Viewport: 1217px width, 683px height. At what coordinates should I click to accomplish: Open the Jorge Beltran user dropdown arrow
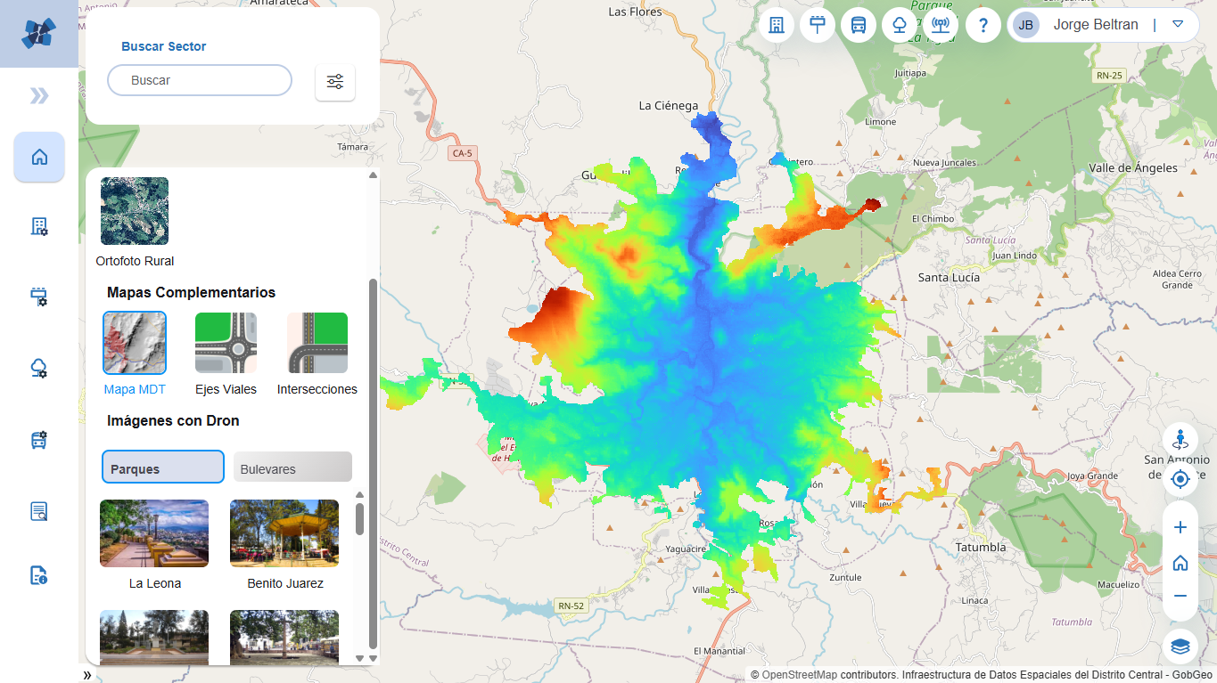[1178, 24]
